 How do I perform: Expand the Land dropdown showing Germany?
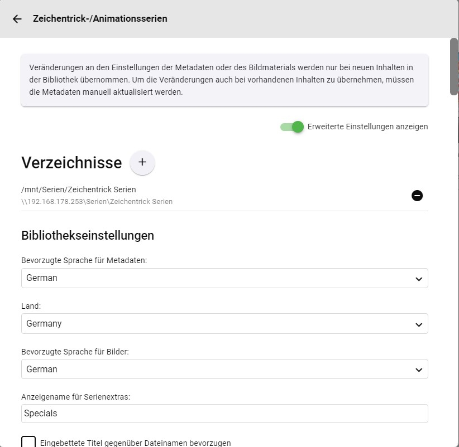(x=224, y=324)
